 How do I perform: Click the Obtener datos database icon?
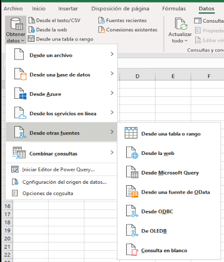16,24
